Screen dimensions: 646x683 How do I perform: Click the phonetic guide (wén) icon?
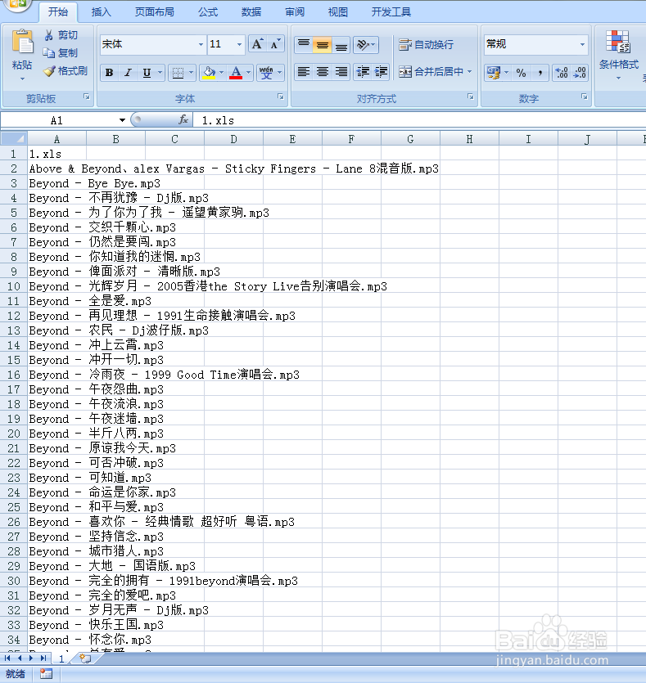pyautogui.click(x=266, y=73)
